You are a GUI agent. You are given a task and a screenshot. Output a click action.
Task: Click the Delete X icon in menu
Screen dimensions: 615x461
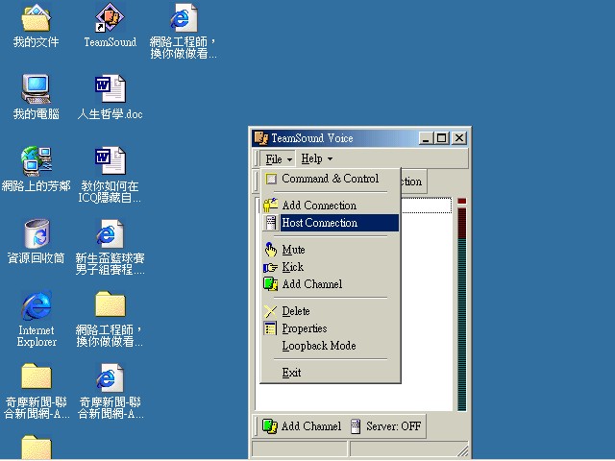pos(270,311)
